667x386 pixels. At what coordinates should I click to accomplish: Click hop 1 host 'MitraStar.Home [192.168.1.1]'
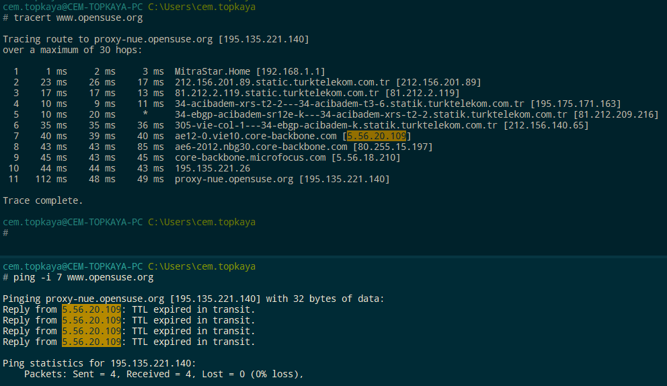coord(249,71)
